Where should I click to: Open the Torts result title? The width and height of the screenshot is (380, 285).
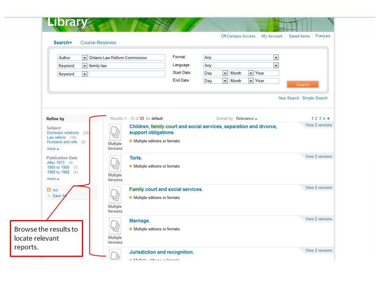pyautogui.click(x=136, y=158)
